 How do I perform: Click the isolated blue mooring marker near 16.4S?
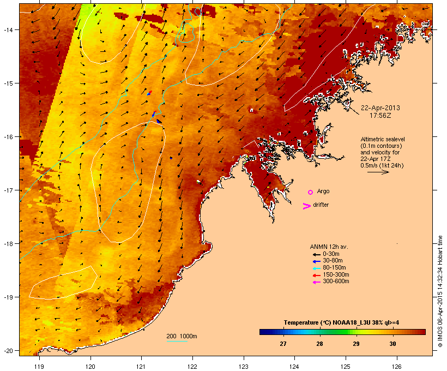[171, 158]
